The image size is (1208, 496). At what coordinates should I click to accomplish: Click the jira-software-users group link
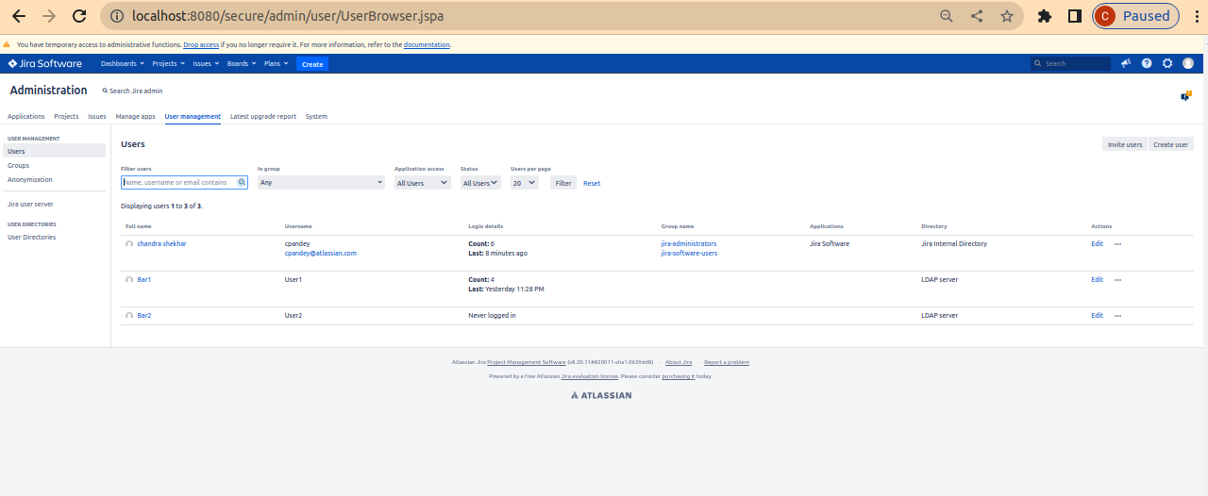689,253
